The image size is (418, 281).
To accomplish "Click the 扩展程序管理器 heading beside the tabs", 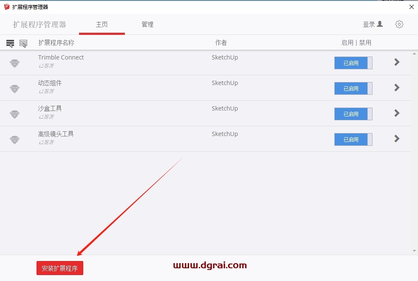I will click(x=40, y=25).
